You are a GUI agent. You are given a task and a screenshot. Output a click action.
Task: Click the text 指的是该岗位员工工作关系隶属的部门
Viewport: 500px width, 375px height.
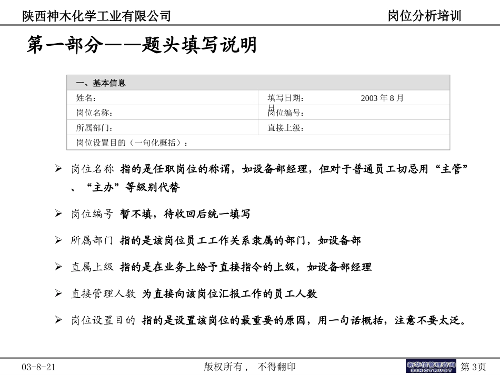(213, 240)
